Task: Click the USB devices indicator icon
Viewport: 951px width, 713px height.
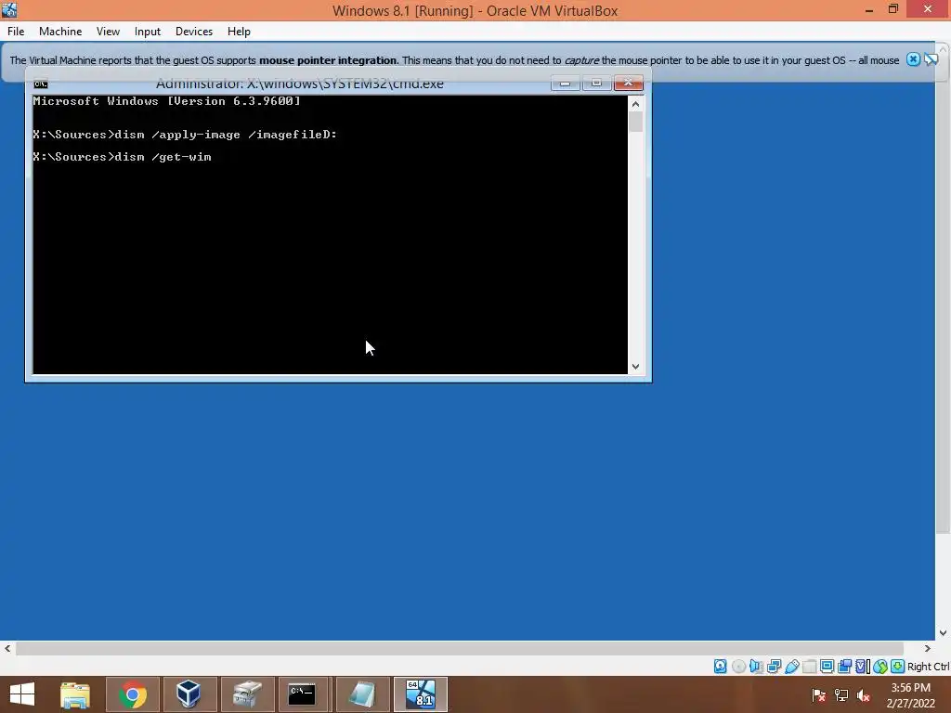Action: point(791,667)
